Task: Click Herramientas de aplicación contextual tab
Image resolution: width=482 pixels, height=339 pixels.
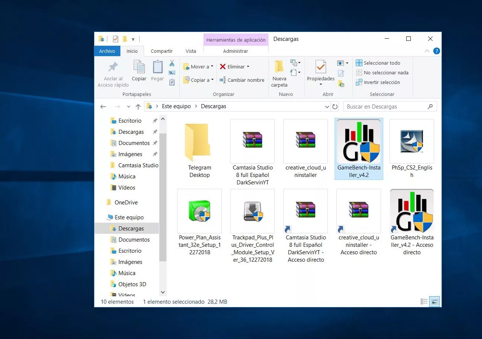Action: coord(236,40)
